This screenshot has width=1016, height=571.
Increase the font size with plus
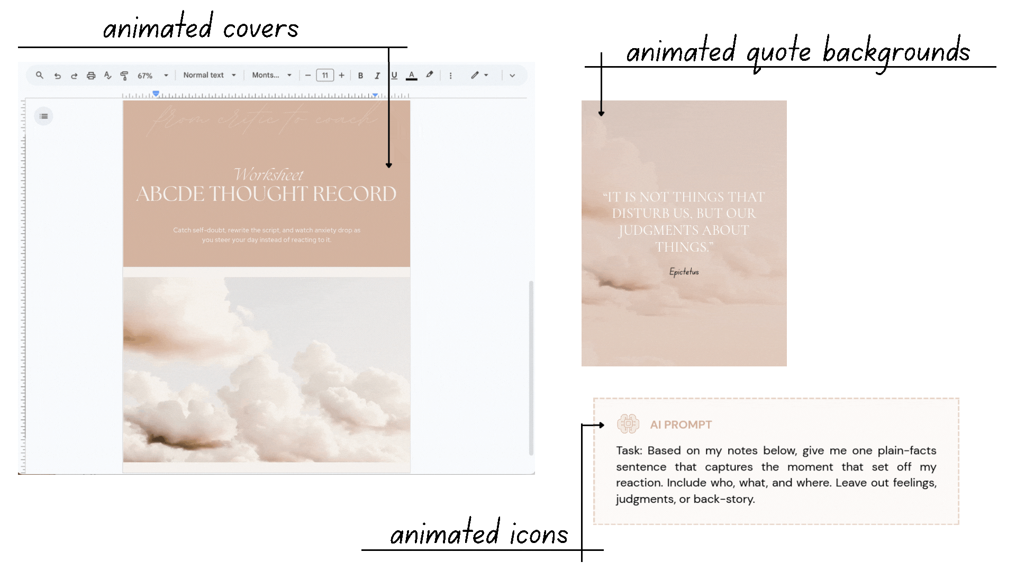[342, 75]
